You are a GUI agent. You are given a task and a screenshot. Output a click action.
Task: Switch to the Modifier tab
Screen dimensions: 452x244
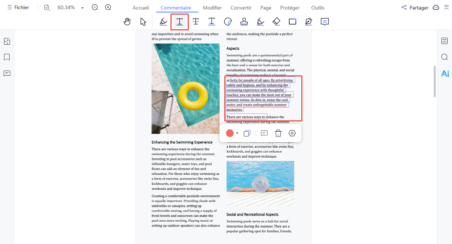tap(212, 8)
